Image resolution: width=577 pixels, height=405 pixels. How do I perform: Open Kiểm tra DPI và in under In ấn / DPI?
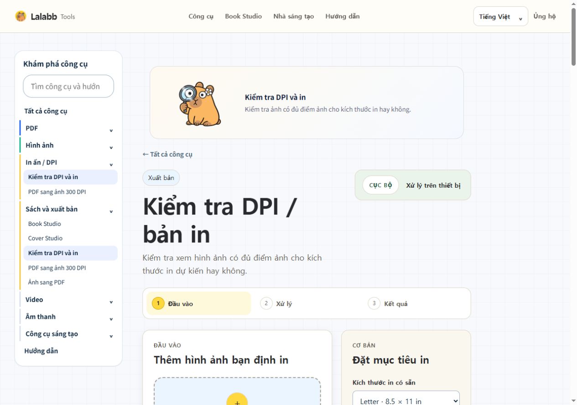(x=70, y=177)
